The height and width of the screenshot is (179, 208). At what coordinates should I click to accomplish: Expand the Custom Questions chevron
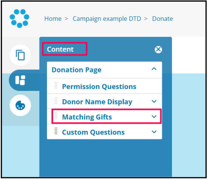154,132
